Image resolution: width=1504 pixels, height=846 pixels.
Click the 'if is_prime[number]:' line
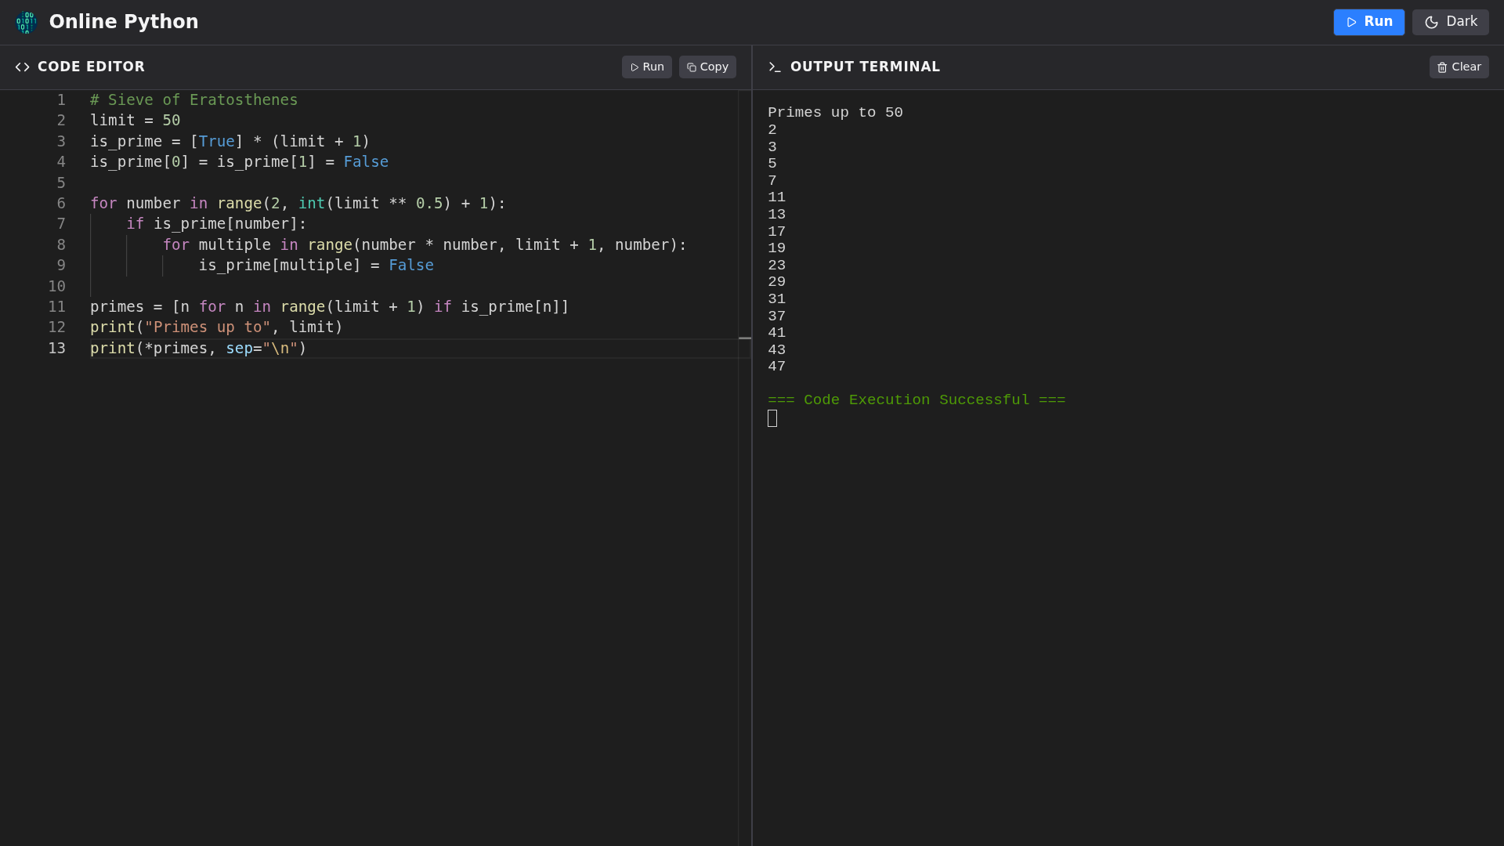(x=216, y=224)
